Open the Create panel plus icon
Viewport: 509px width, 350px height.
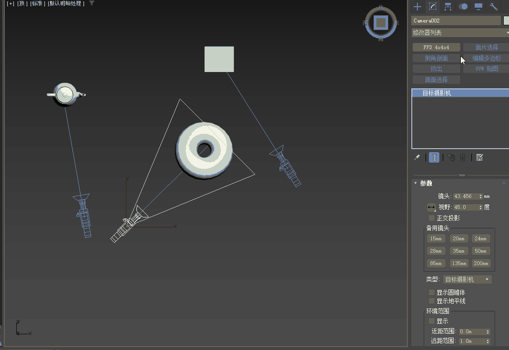[x=417, y=7]
